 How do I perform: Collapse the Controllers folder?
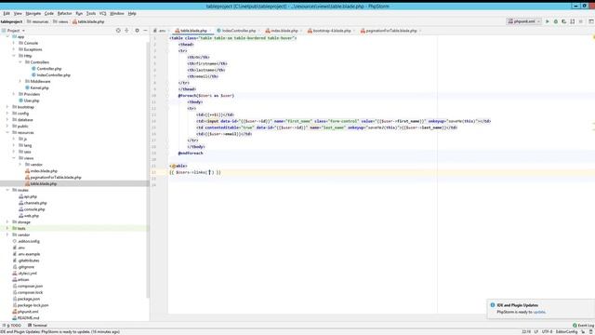tap(20, 62)
